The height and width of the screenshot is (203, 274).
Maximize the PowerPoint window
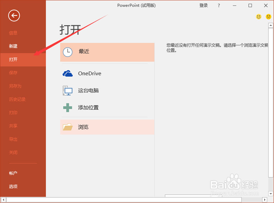coord(250,5)
